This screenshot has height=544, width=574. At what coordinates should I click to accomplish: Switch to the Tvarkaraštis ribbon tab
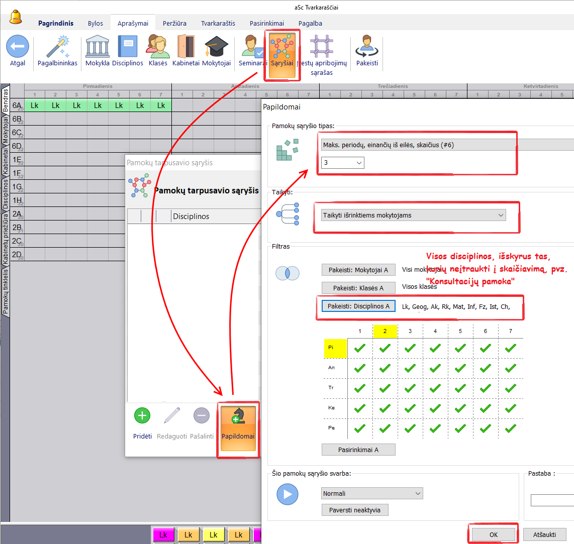(218, 23)
